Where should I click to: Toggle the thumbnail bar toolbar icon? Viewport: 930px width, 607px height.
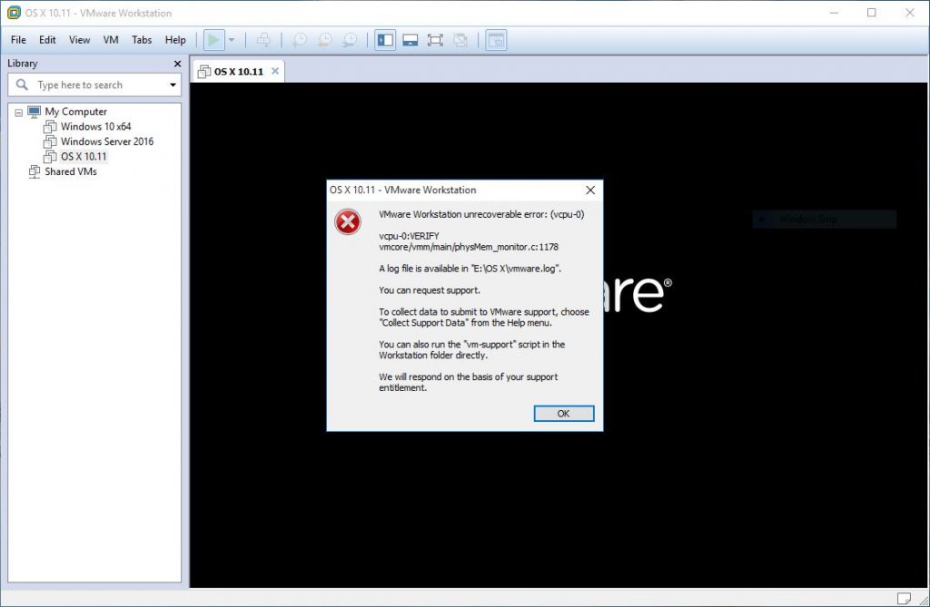coord(409,40)
